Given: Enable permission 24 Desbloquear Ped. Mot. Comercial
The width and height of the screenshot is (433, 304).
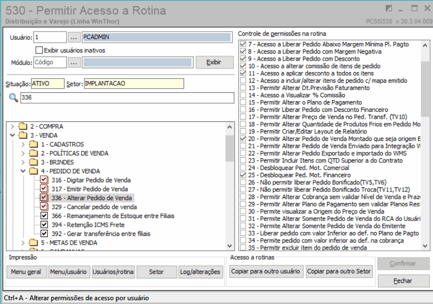Looking at the screenshot, I should click(243, 168).
